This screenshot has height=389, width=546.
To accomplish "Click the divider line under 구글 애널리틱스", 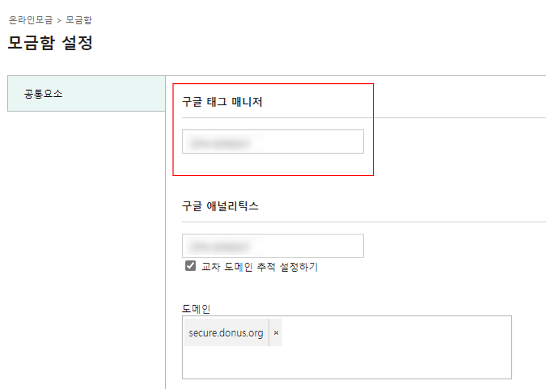I will tap(364, 222).
